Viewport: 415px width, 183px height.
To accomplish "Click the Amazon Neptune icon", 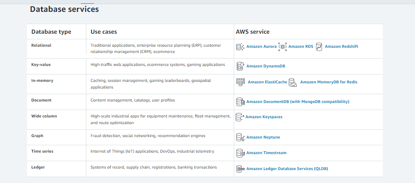I will 240,137.
